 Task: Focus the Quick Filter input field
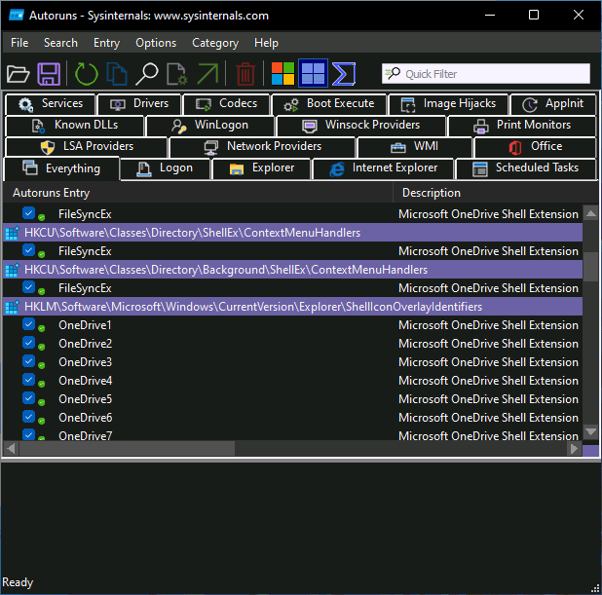(486, 73)
